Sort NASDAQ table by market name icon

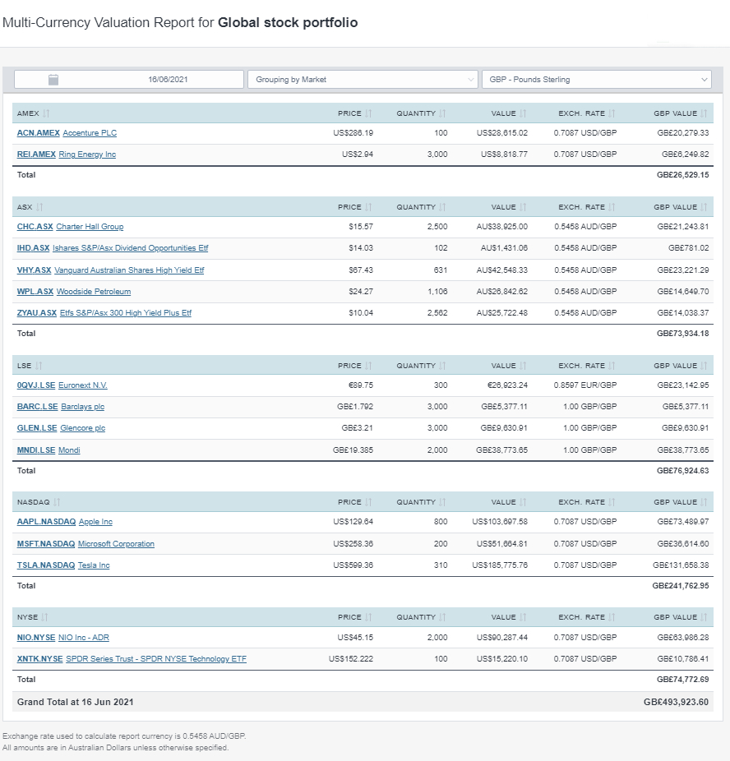57,502
